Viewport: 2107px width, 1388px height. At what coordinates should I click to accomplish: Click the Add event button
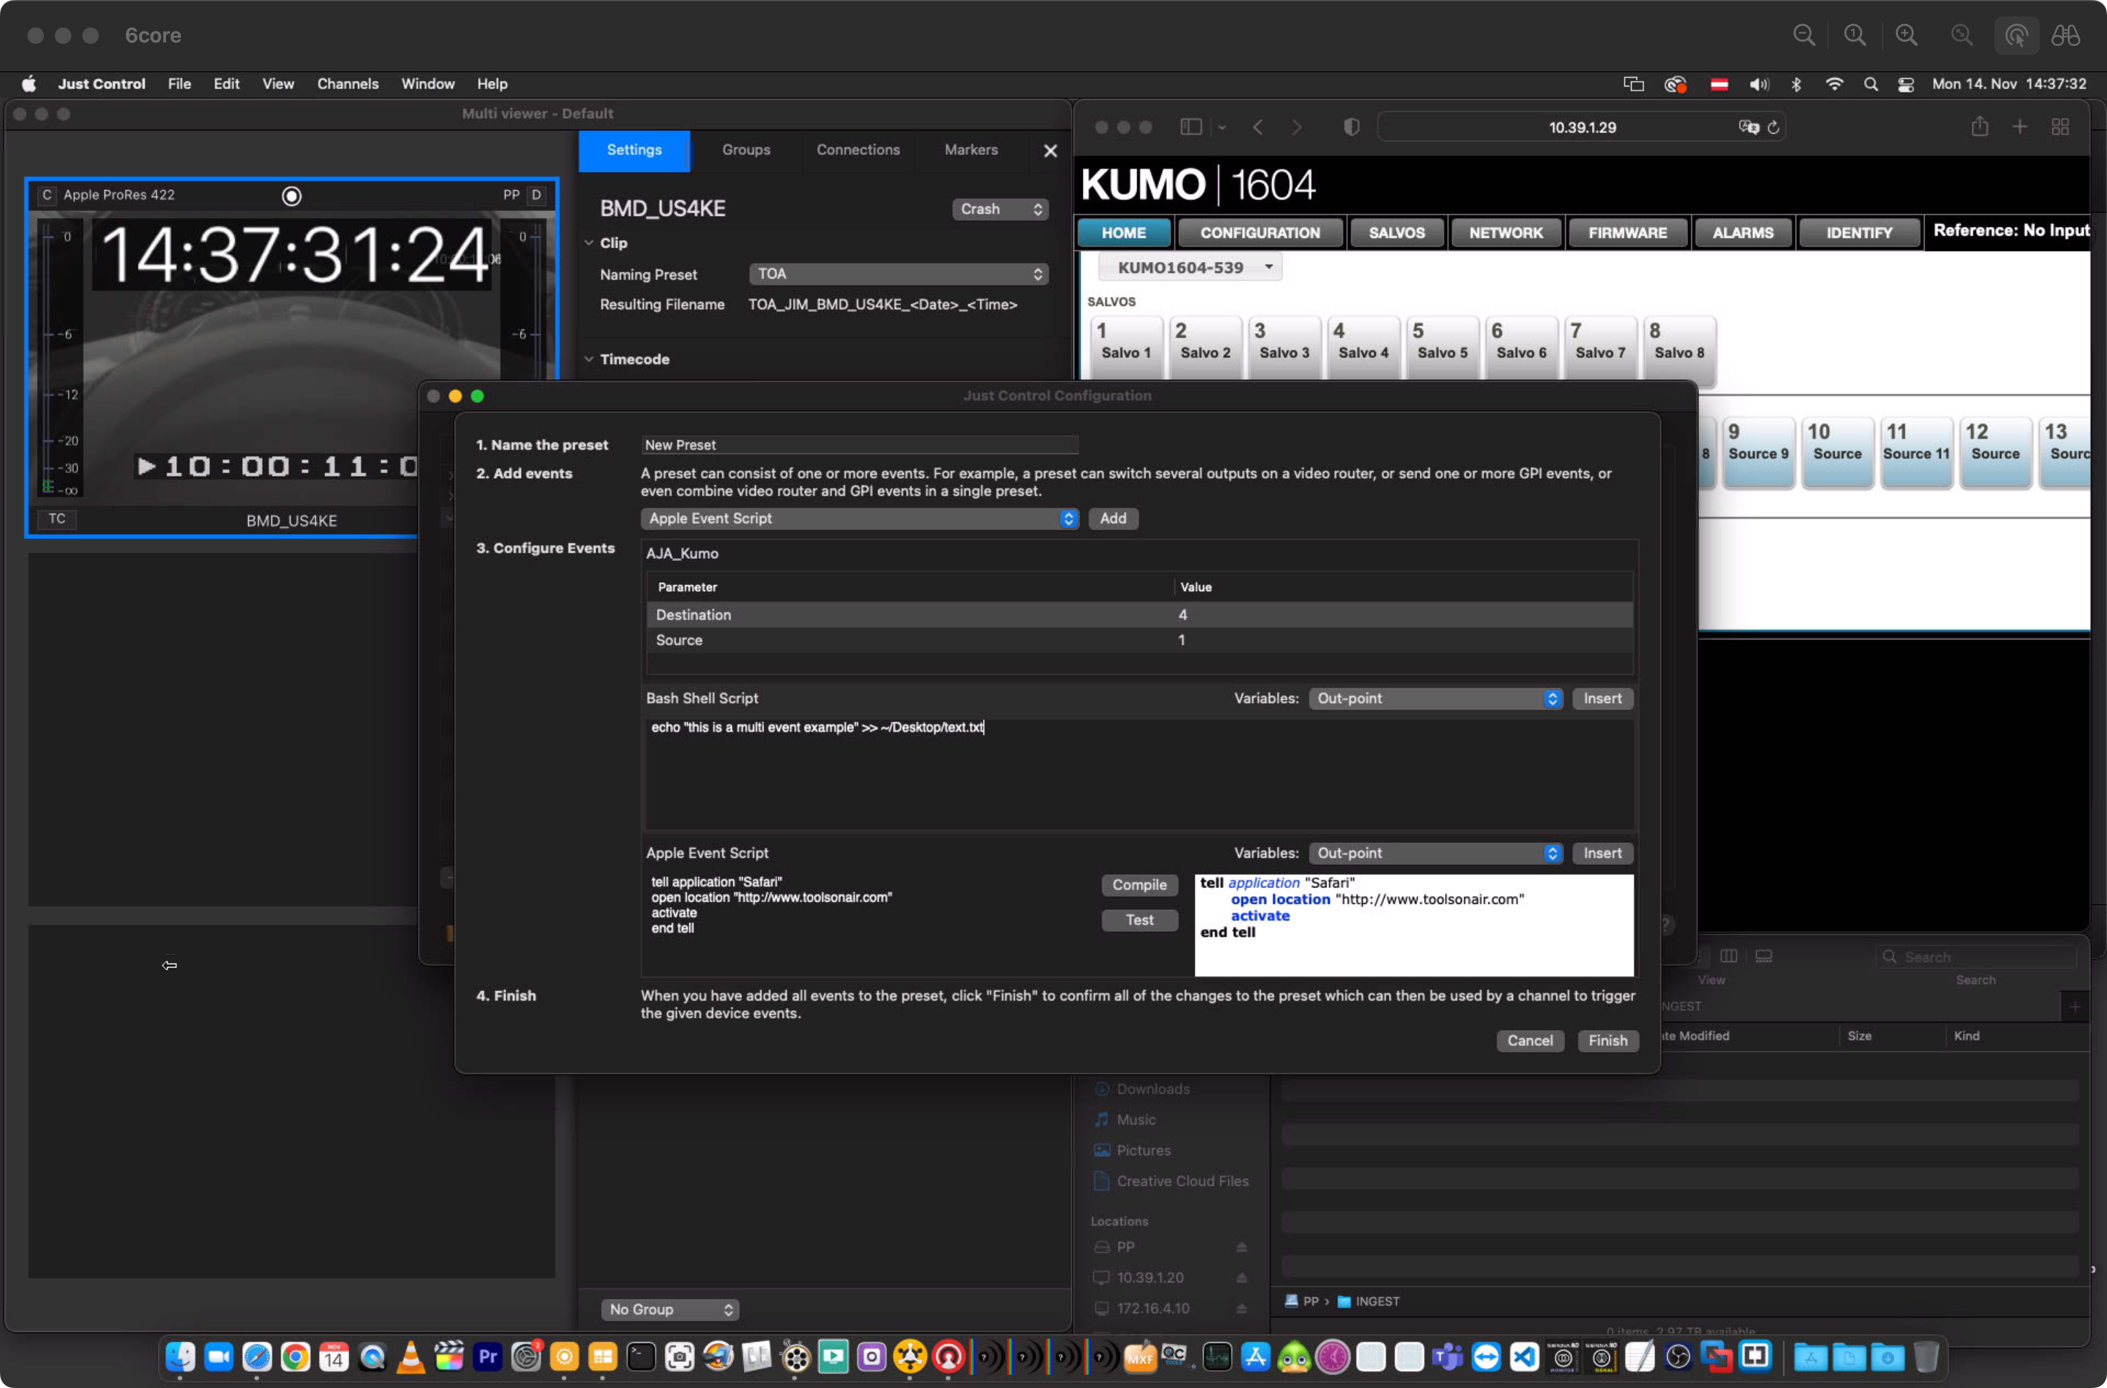click(1112, 518)
